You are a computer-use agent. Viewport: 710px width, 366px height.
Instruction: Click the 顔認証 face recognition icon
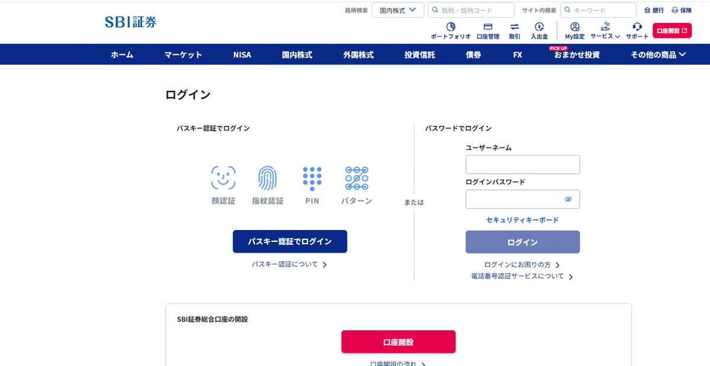pyautogui.click(x=223, y=177)
